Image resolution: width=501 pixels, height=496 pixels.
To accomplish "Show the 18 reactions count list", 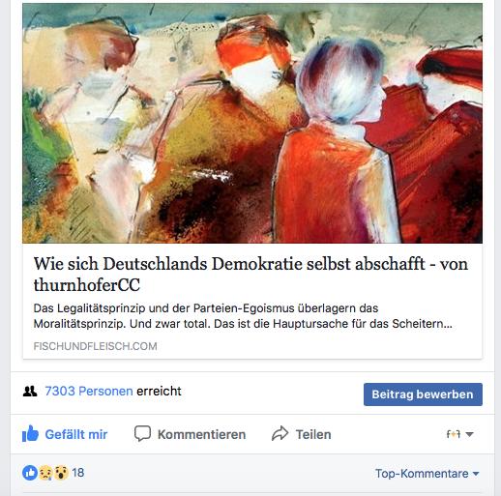I will tap(78, 473).
